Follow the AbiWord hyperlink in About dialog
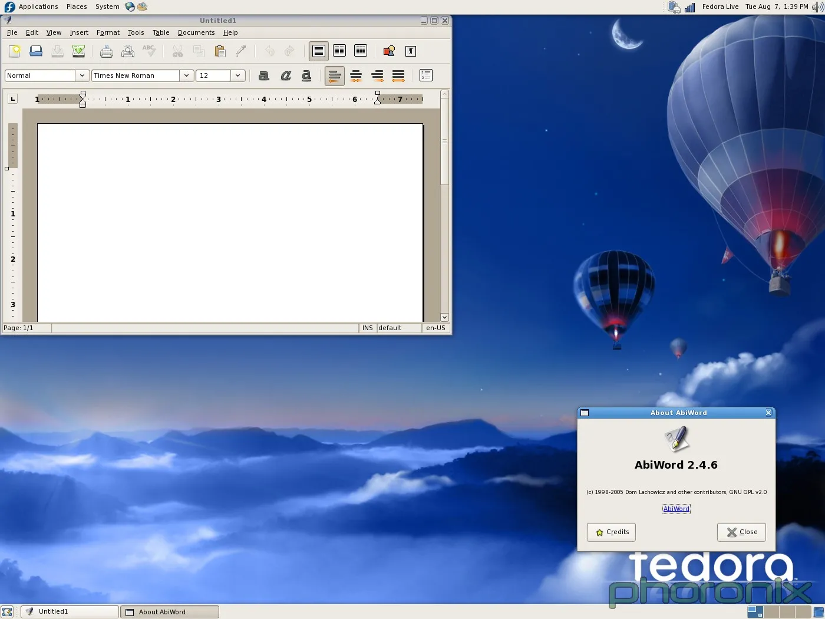 pyautogui.click(x=676, y=509)
